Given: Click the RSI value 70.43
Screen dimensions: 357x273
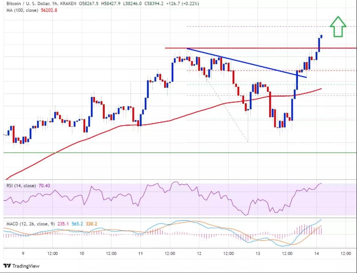Looking at the screenshot, I should click(45, 186).
